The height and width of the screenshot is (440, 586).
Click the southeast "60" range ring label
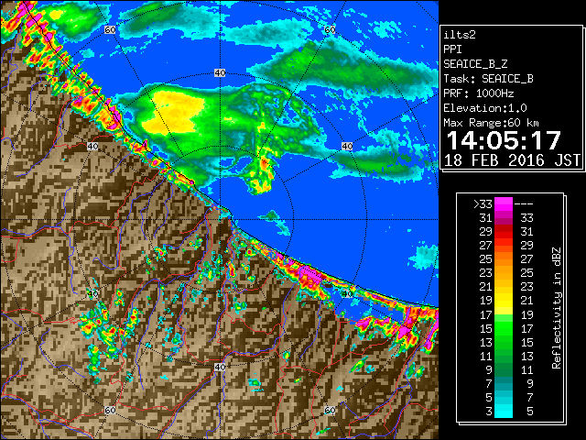tap(330, 410)
